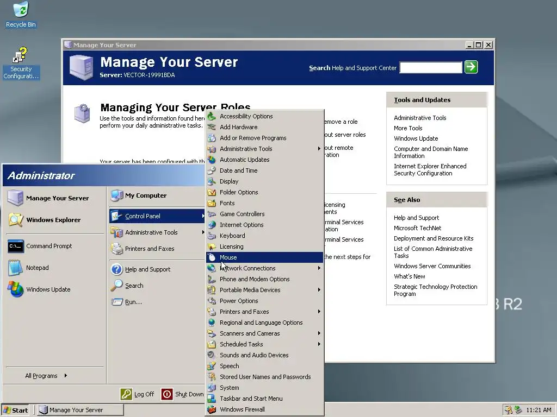The image size is (557, 417).
Task: Open the Stored User Names and Passwords icon
Action: coord(212,377)
